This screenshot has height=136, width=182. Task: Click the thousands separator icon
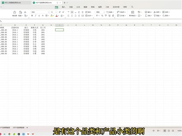(106, 16)
